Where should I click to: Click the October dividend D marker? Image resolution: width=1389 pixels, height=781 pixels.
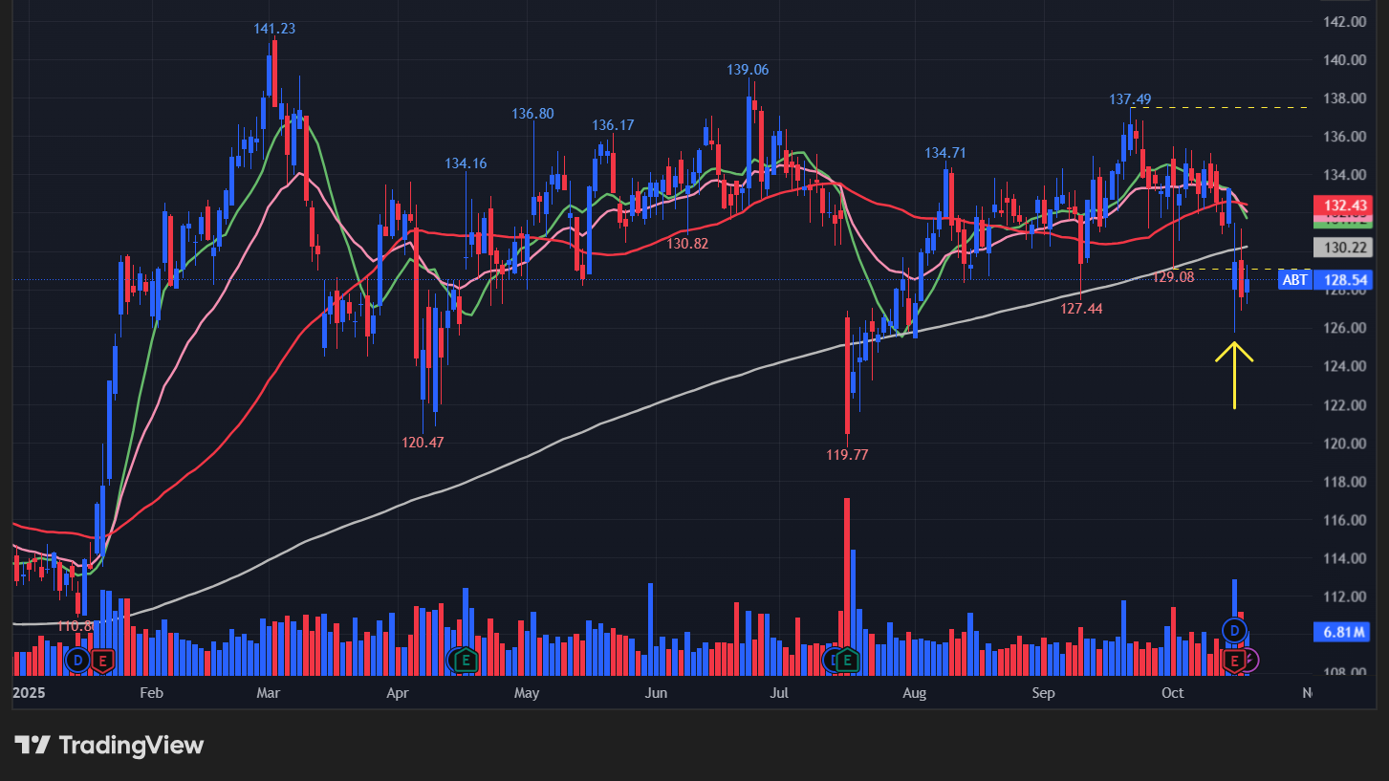[x=1235, y=630]
